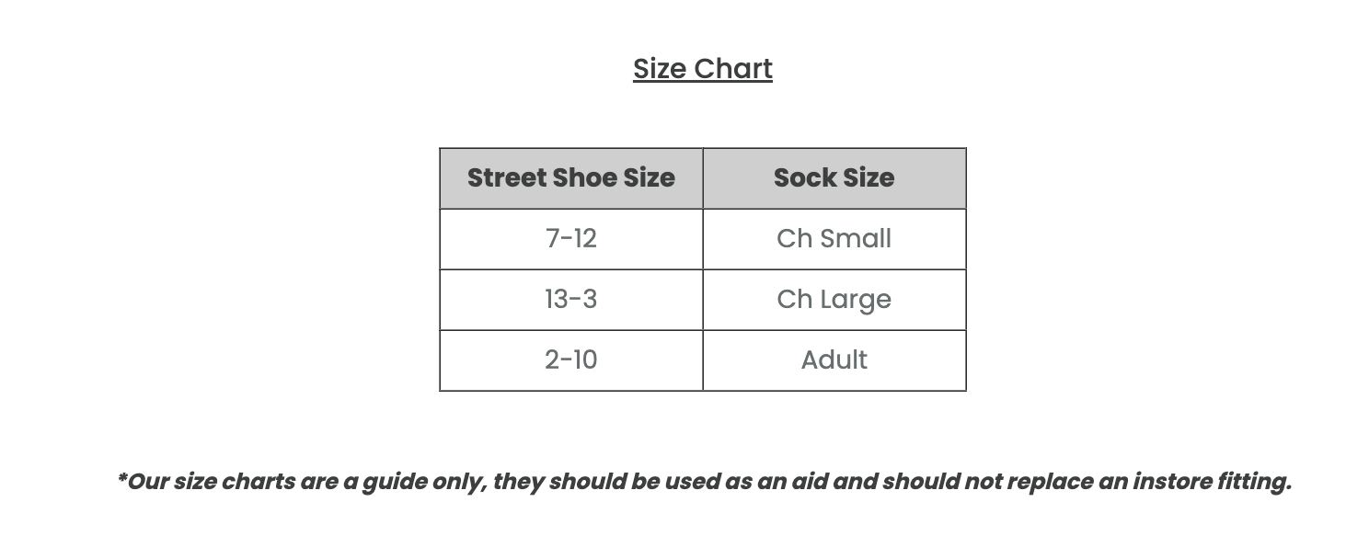Click the word "Sock" in the table header
This screenshot has height=559, width=1369.
pyautogui.click(x=801, y=178)
